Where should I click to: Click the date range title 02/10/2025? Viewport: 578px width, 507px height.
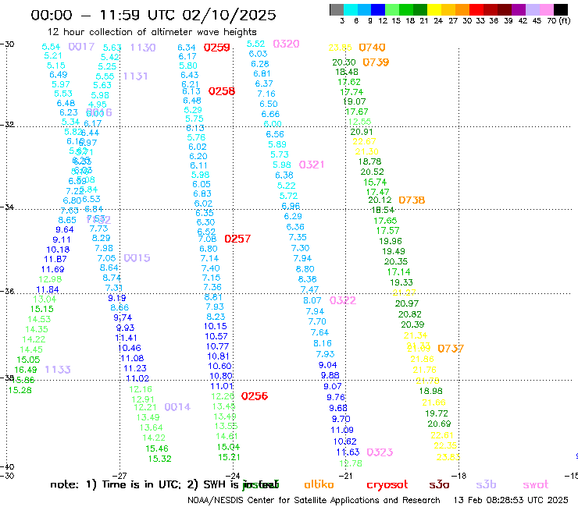click(229, 15)
